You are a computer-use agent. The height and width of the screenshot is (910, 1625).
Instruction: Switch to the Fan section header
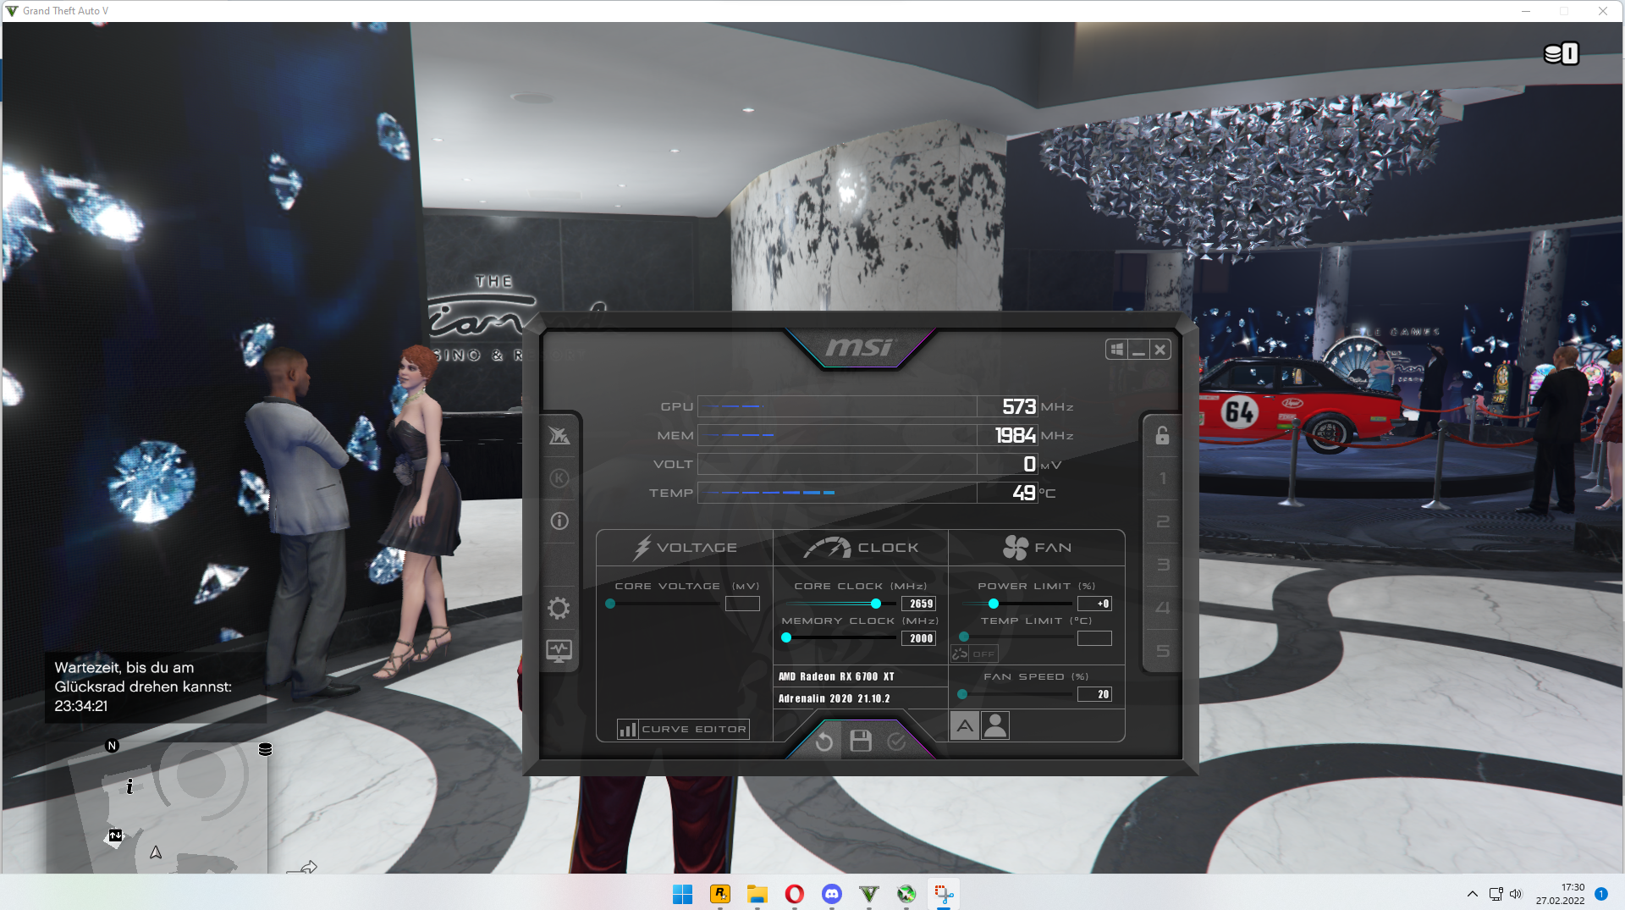[x=1037, y=548]
